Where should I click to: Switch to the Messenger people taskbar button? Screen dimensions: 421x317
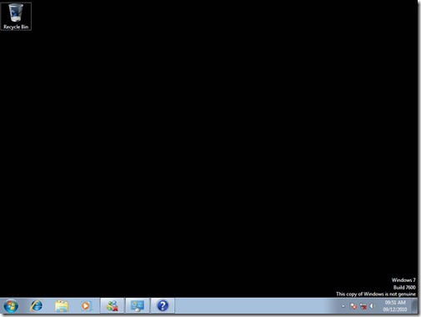(113, 306)
